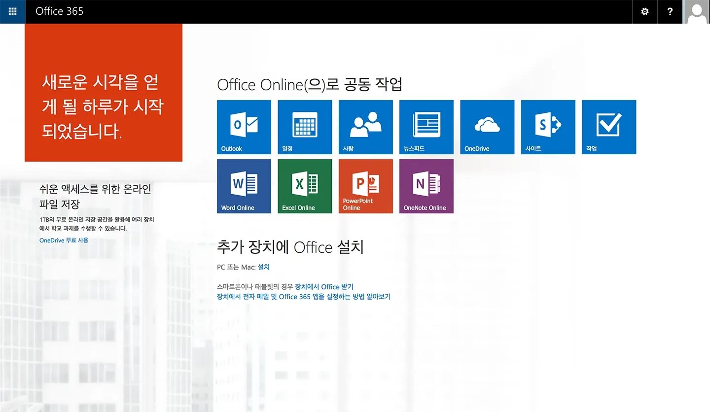Open the 사이트 SharePoint sites tile
The image size is (710, 412).
click(548, 127)
